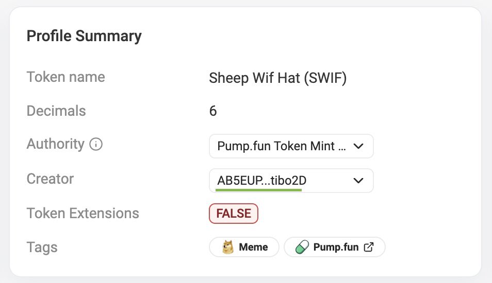Click the Tags label
The width and height of the screenshot is (492, 283).
(x=42, y=247)
